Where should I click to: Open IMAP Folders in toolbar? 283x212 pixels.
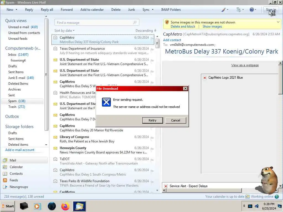click(171, 10)
